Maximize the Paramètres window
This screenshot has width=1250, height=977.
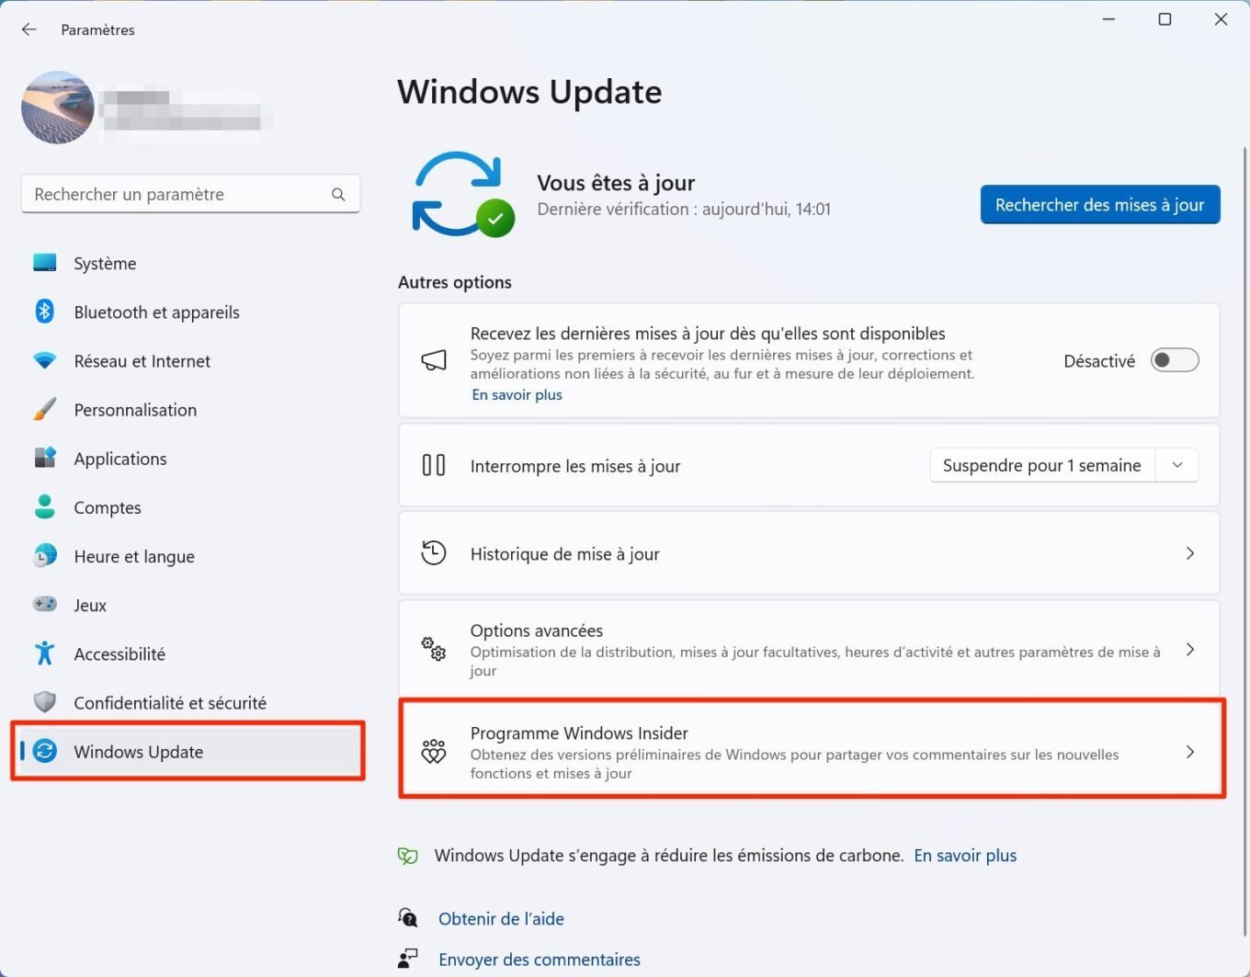pyautogui.click(x=1165, y=19)
